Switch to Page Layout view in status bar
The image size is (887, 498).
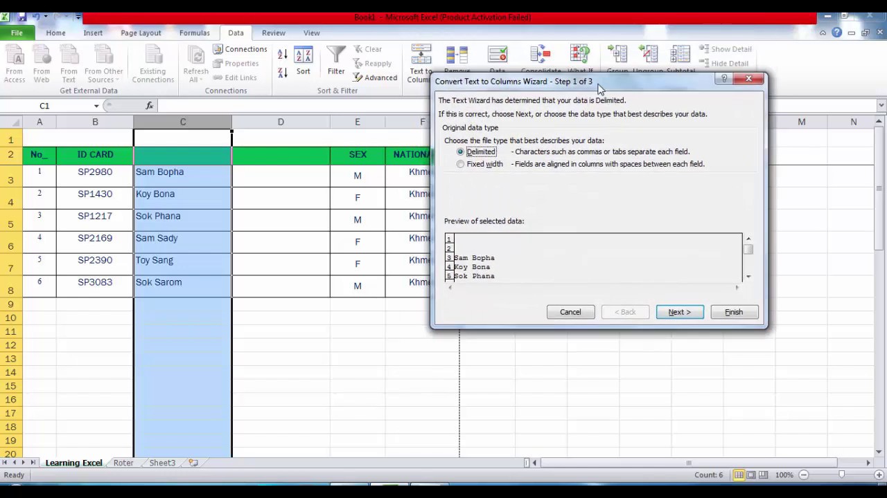[751, 475]
